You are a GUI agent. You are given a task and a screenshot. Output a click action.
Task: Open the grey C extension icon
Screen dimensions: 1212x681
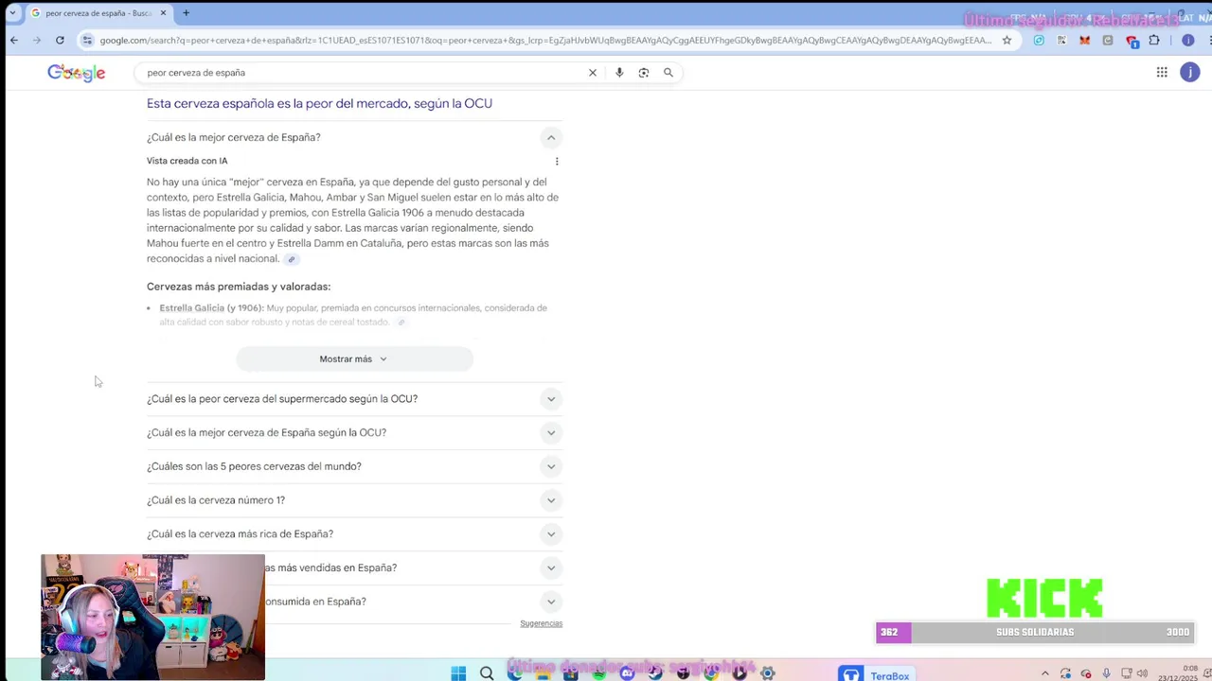click(x=1108, y=40)
